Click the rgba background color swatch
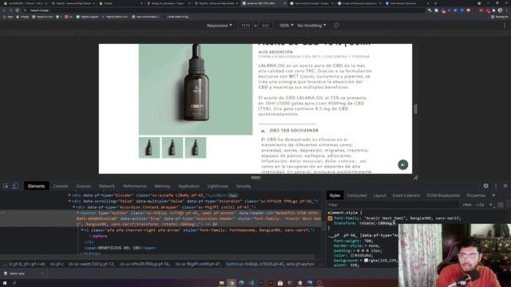The width and height of the screenshot is (511, 287). pos(366,261)
